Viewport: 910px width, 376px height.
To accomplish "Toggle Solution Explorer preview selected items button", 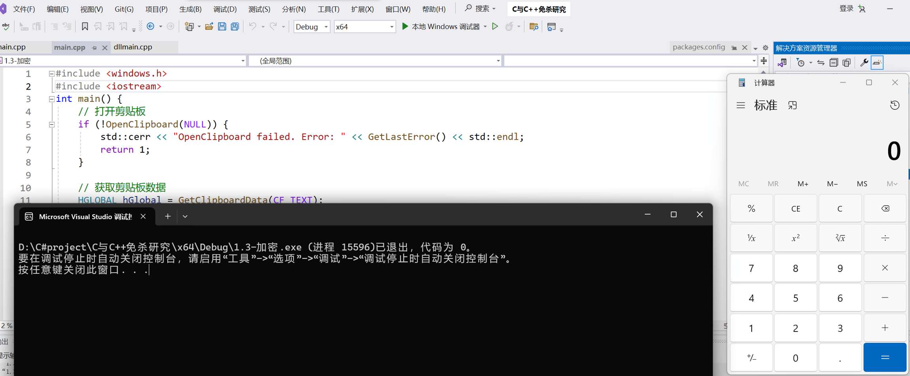I will click(x=877, y=63).
